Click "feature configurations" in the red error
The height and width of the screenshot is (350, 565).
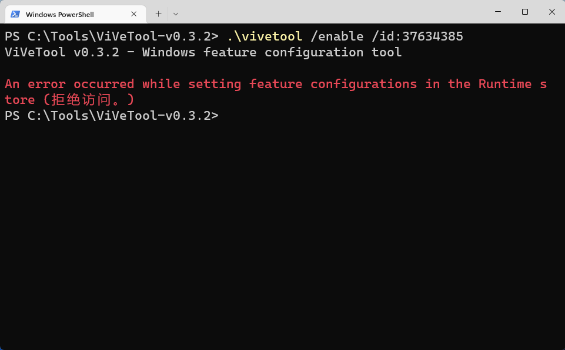333,84
